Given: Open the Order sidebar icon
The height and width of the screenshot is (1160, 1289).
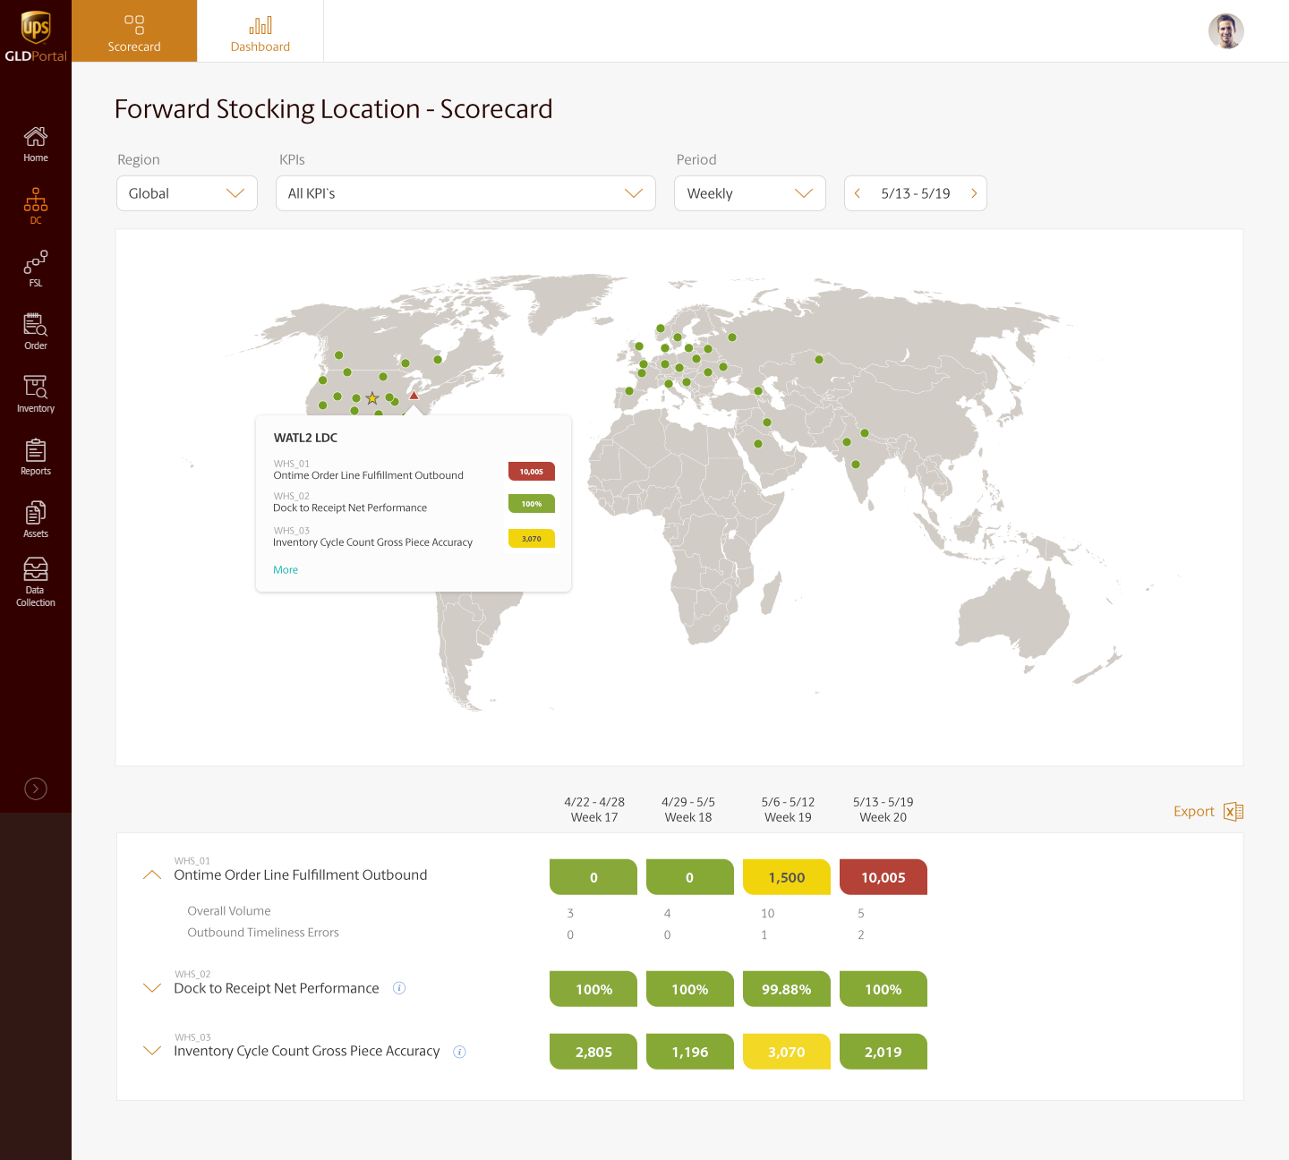Looking at the screenshot, I should click(x=36, y=331).
